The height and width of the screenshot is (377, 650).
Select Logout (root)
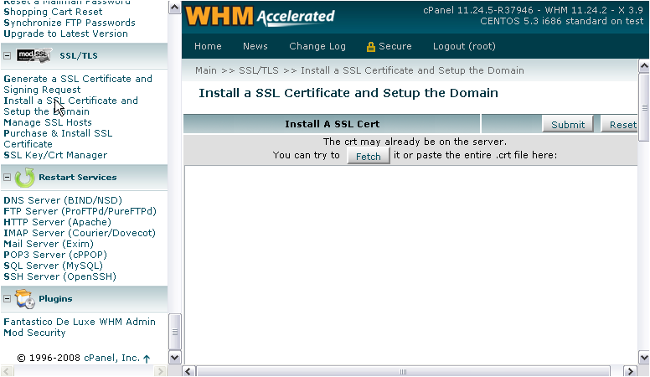(x=464, y=46)
